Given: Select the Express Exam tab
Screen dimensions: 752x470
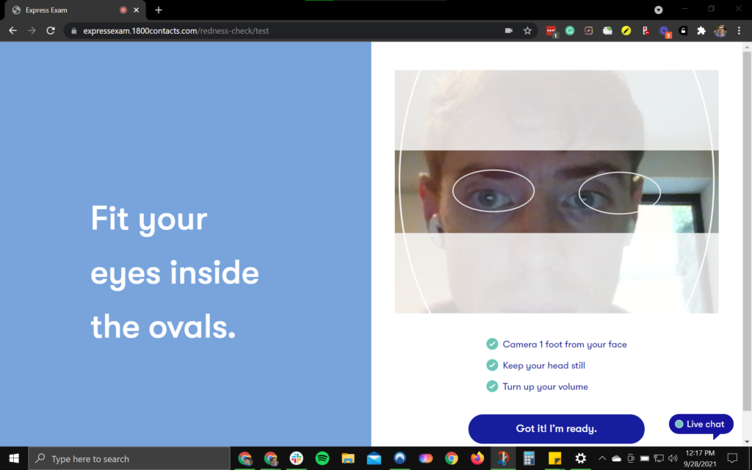Looking at the screenshot, I should click(x=66, y=10).
